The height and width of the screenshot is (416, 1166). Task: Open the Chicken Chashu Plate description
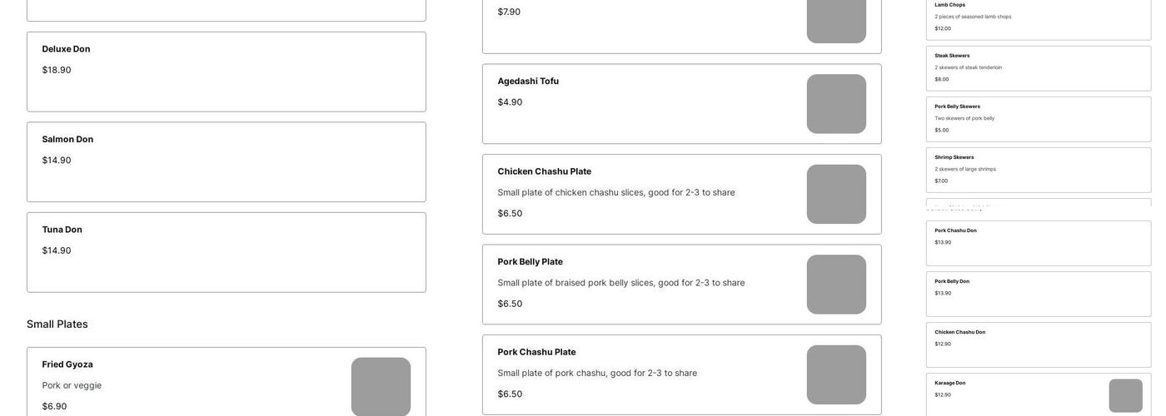click(616, 192)
